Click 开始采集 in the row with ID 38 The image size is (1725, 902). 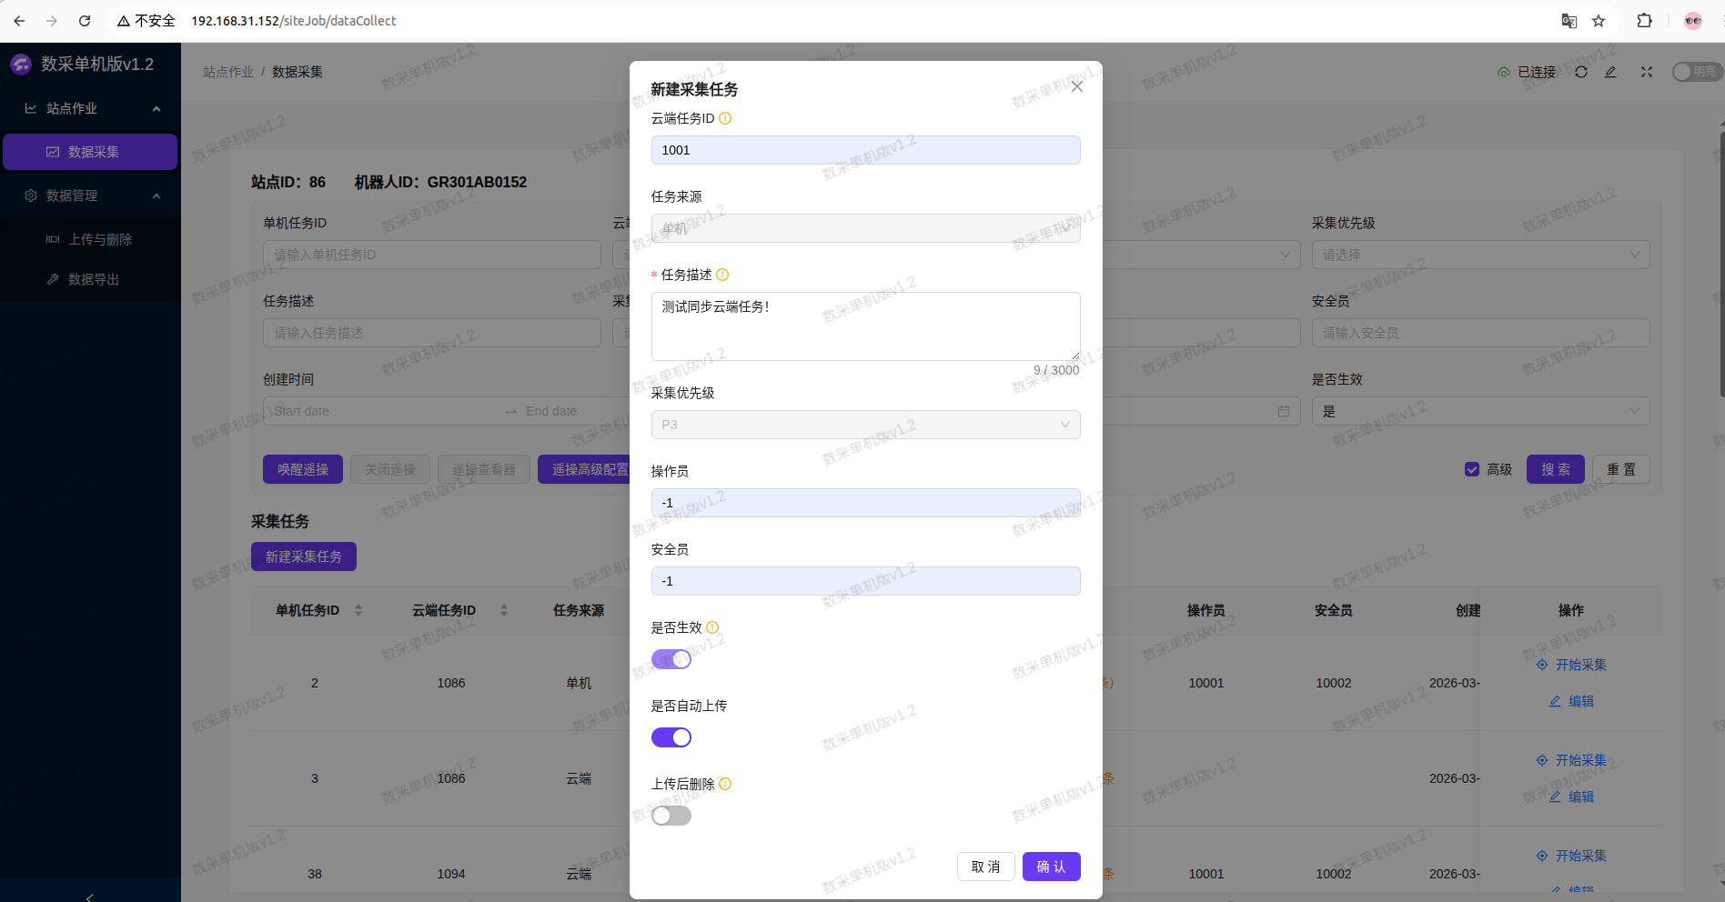(1571, 856)
